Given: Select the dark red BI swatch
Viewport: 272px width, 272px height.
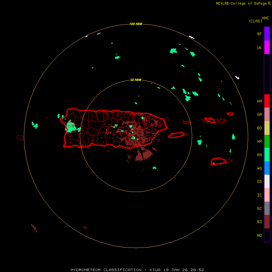Looking at the screenshot, I should point(267,222).
